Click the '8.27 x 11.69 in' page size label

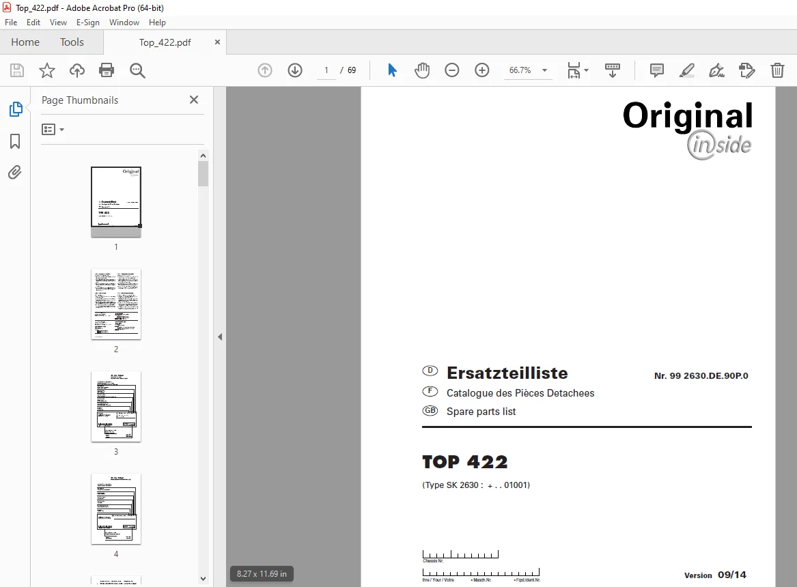coord(262,574)
